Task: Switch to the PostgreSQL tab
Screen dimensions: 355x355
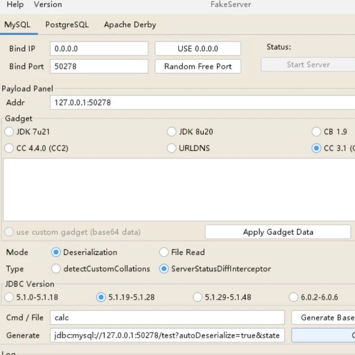Action: click(67, 24)
